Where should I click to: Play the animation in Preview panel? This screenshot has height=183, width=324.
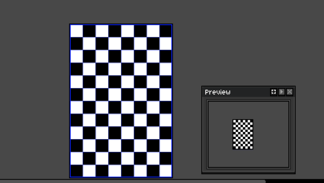pyautogui.click(x=282, y=92)
